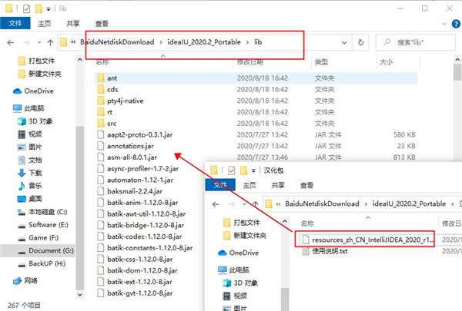Select batik-codec-1.12.0-8.jar file

tap(145, 237)
